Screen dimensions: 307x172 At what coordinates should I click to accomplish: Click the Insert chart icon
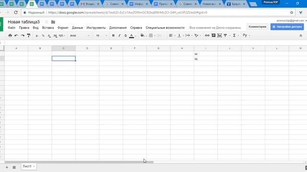pyautogui.click(x=220, y=35)
